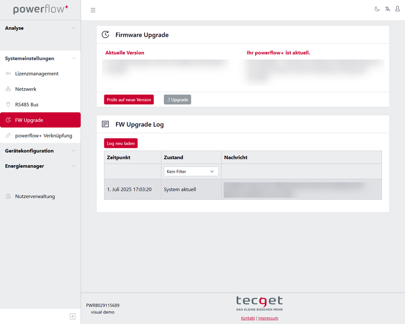Expand the Energiemanager section
This screenshot has height=324, width=405.
[40, 166]
